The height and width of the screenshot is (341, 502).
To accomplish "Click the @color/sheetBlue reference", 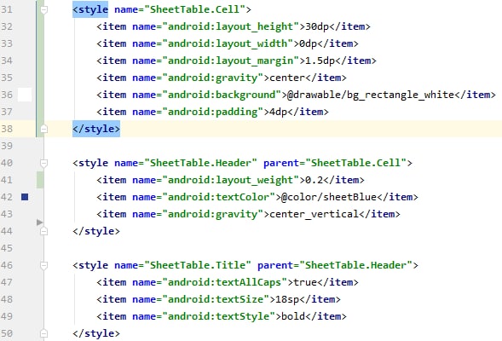I will 329,197.
